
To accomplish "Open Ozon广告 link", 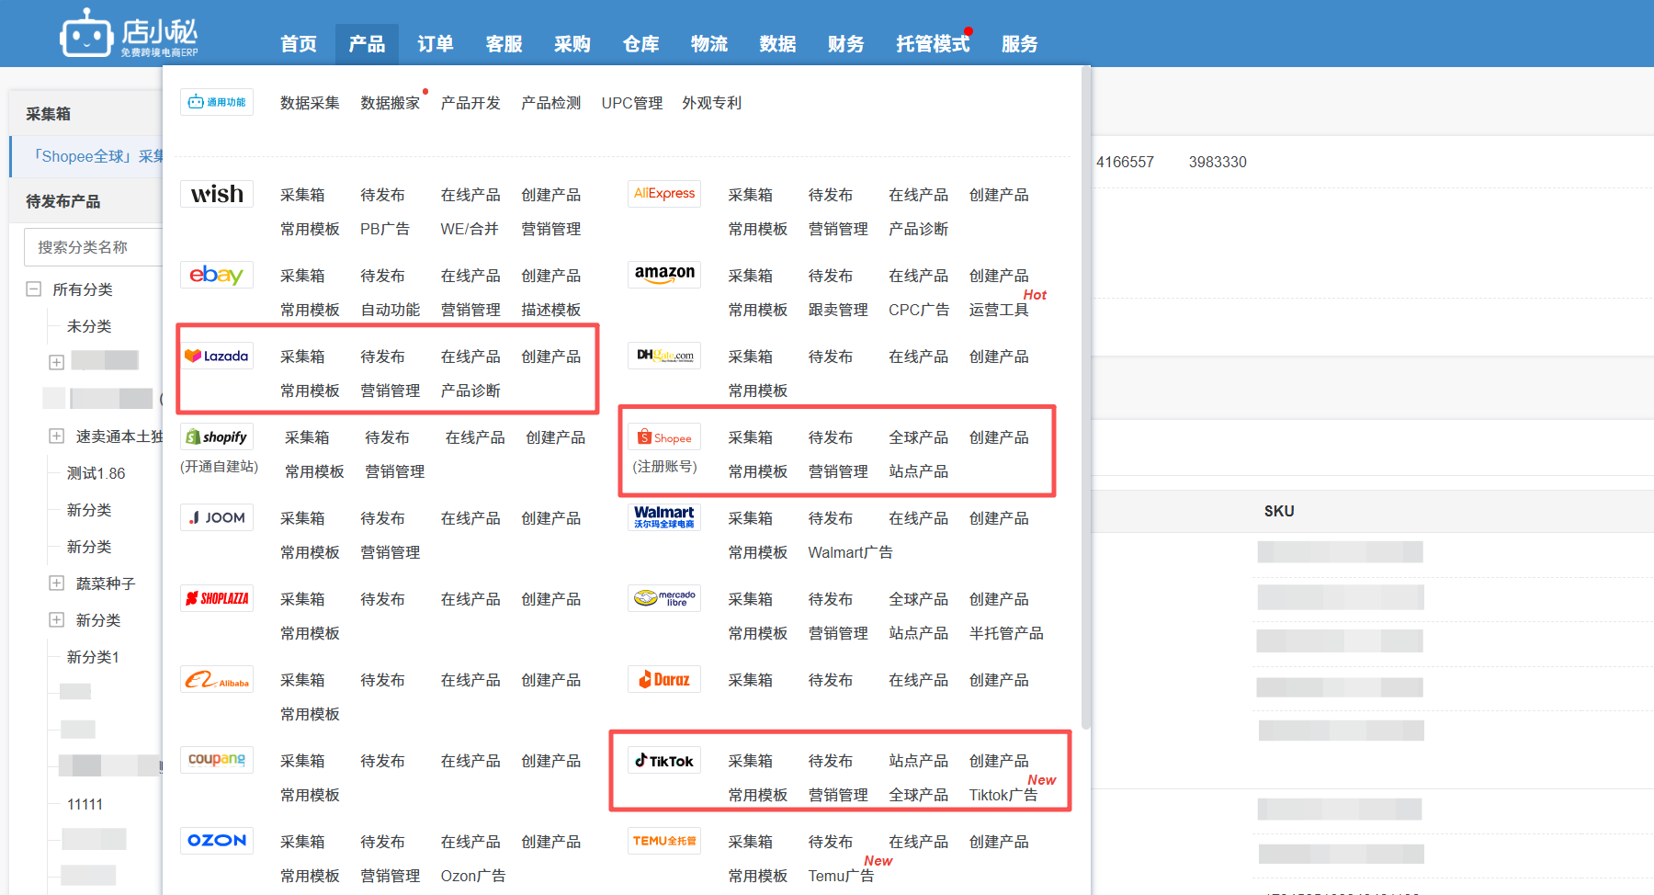I will click(x=472, y=876).
